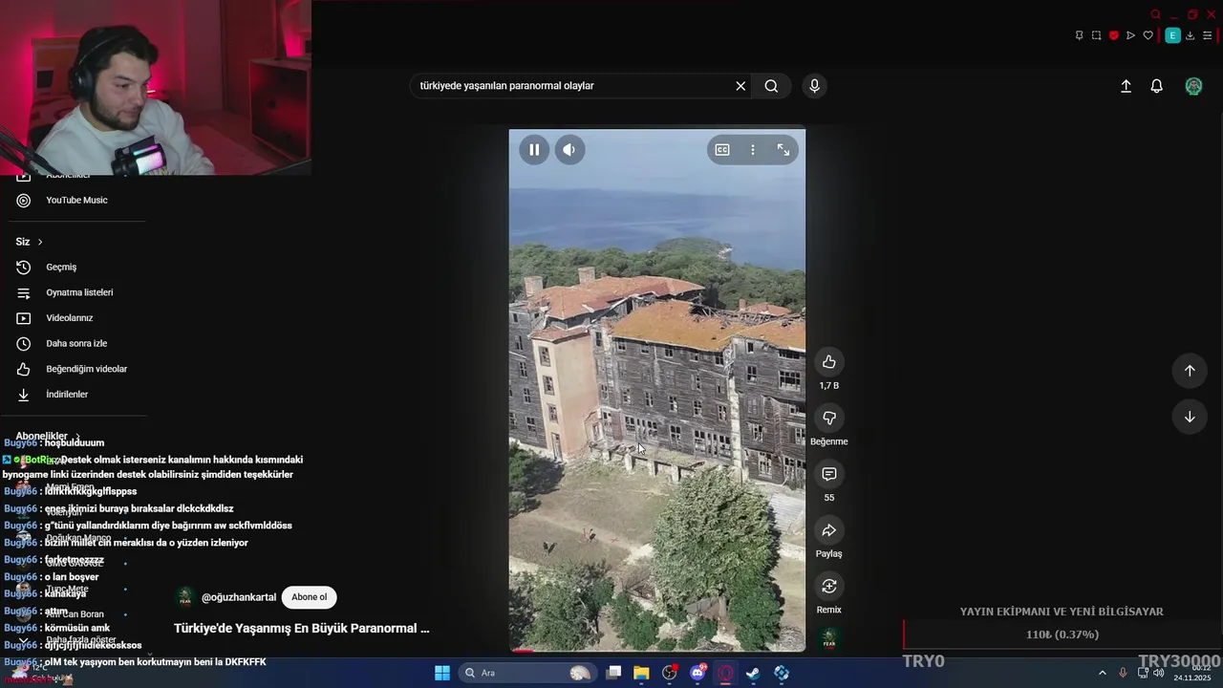Image resolution: width=1223 pixels, height=688 pixels.
Task: Open the teal E extension icon
Action: [1172, 35]
